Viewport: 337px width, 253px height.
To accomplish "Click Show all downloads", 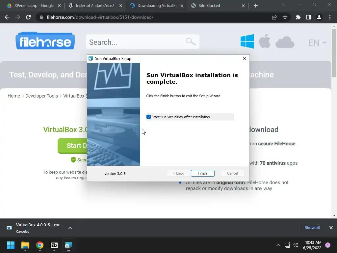I will (x=312, y=228).
